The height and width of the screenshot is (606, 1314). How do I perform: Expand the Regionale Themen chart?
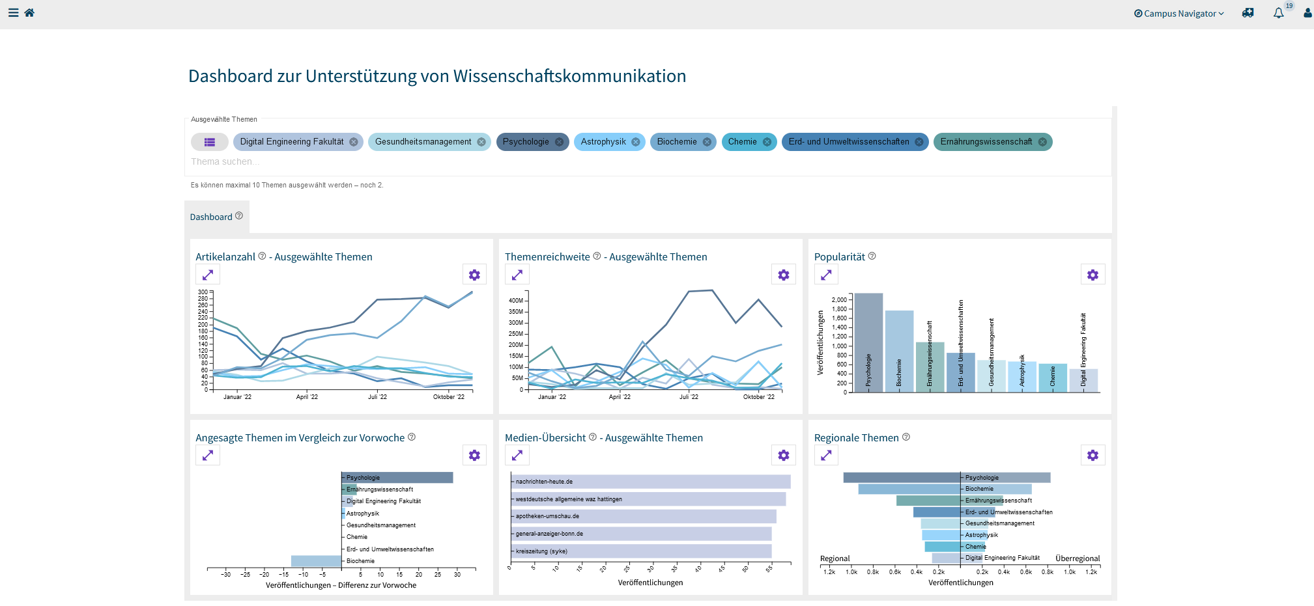[826, 456]
